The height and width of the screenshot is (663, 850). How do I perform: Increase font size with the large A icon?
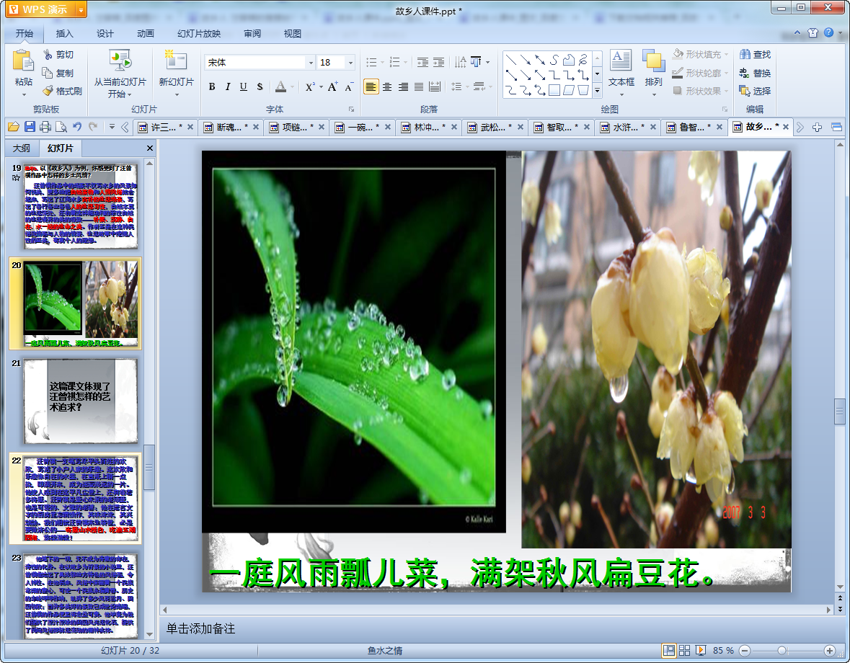pos(332,86)
